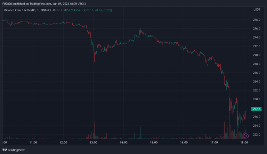Viewport: 267px width, 154px height.
Task: Click the 278.0 price scale label
Action: coord(257,20)
